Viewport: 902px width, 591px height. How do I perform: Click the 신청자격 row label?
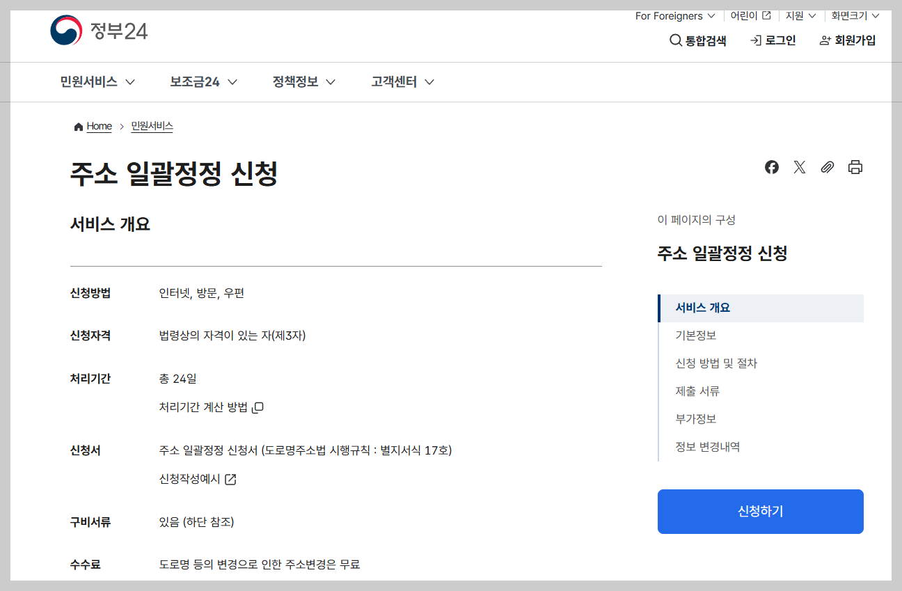click(90, 336)
